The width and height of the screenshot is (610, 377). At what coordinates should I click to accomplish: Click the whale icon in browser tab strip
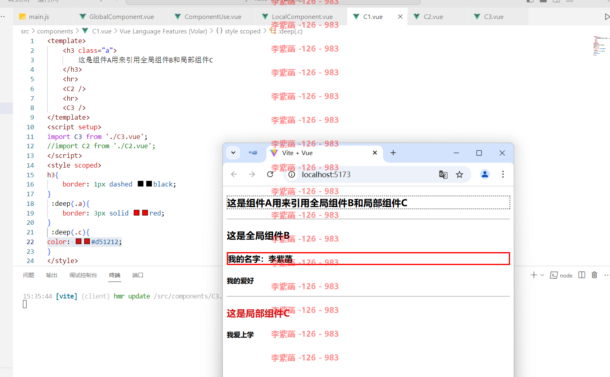click(x=253, y=153)
